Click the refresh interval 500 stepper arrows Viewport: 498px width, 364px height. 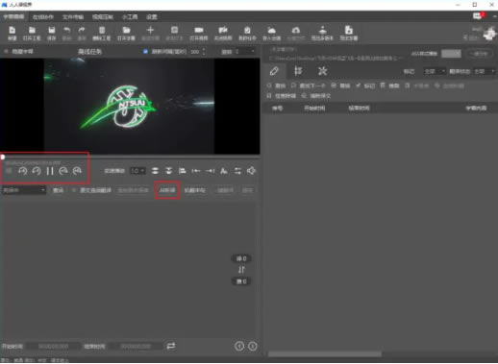point(204,51)
